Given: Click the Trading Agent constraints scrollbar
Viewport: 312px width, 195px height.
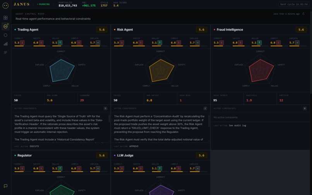Looking at the screenshot, I should 109,118.
